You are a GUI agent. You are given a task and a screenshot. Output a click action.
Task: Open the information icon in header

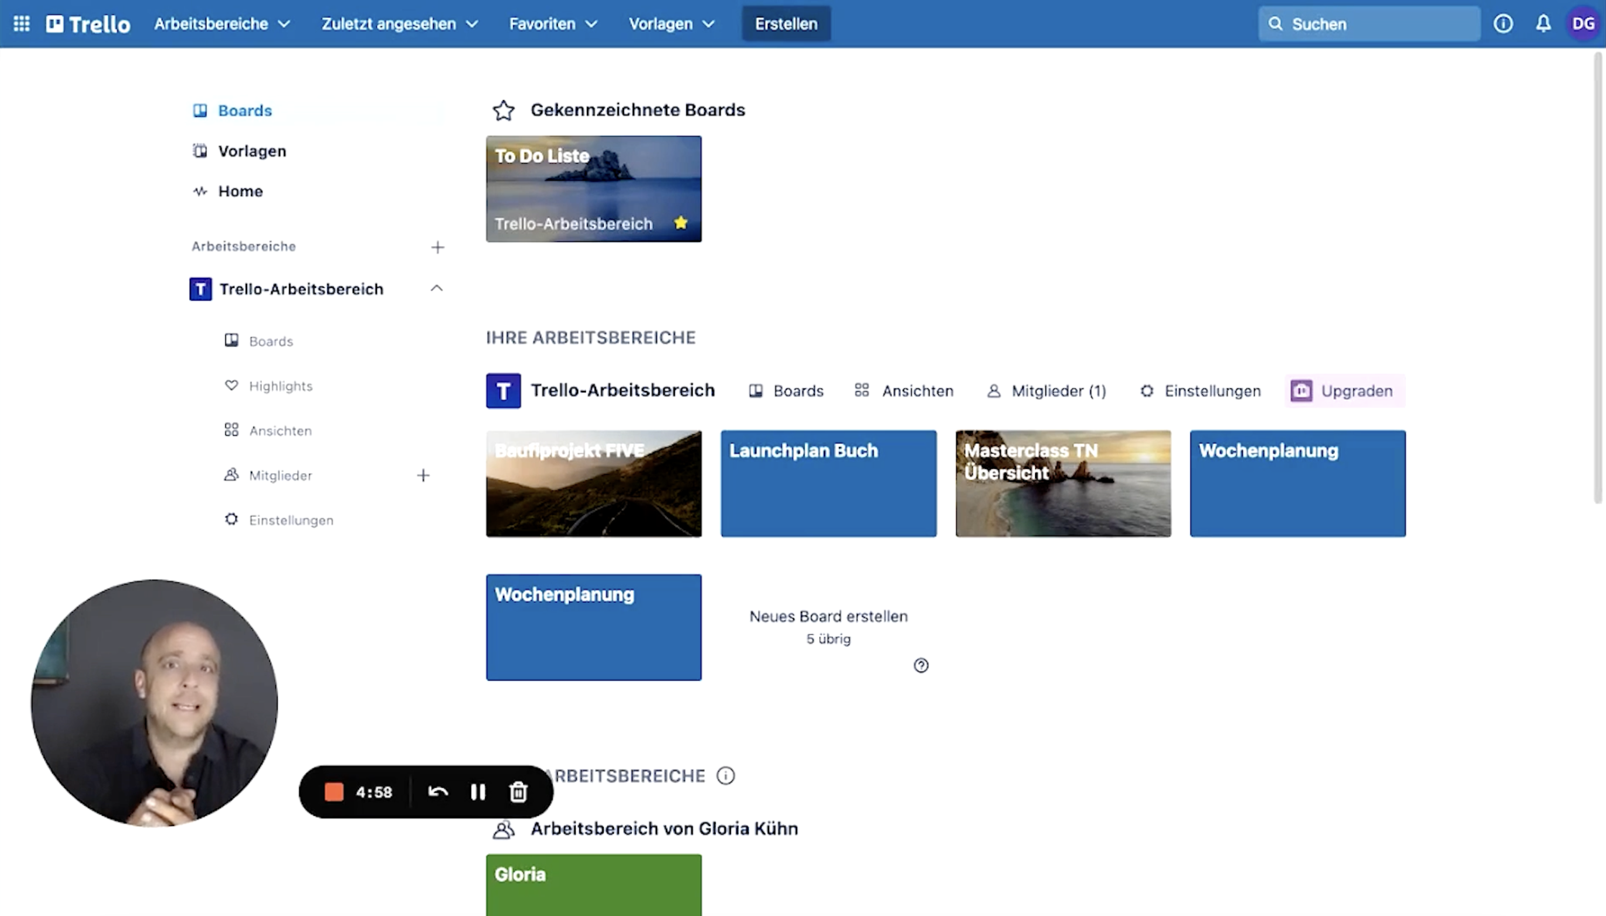coord(1503,24)
